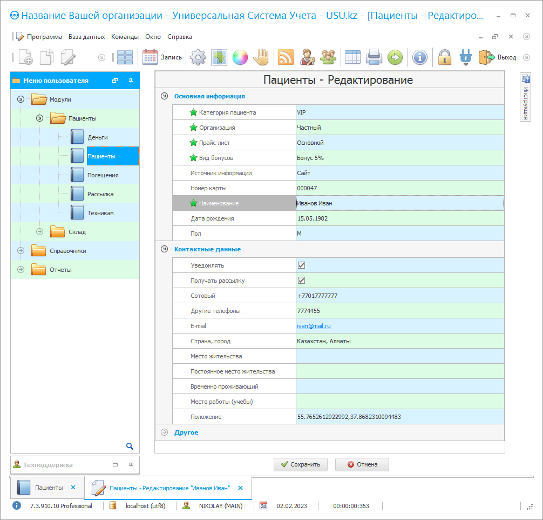
Task: Click the search magnifier in user menu
Action: [x=130, y=446]
